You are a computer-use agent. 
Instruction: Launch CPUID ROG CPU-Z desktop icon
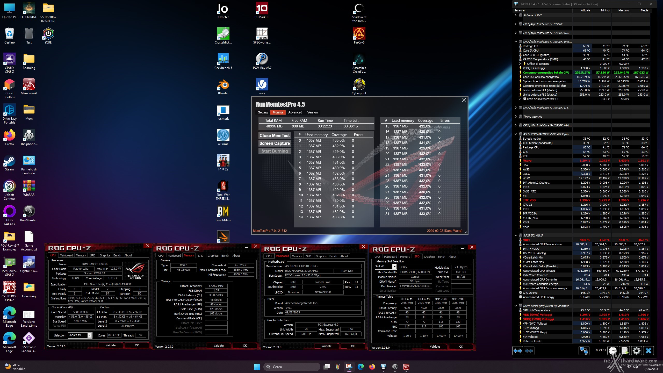(x=9, y=291)
